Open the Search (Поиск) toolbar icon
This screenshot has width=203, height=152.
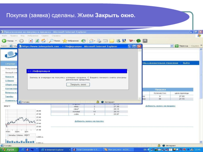[51, 41]
